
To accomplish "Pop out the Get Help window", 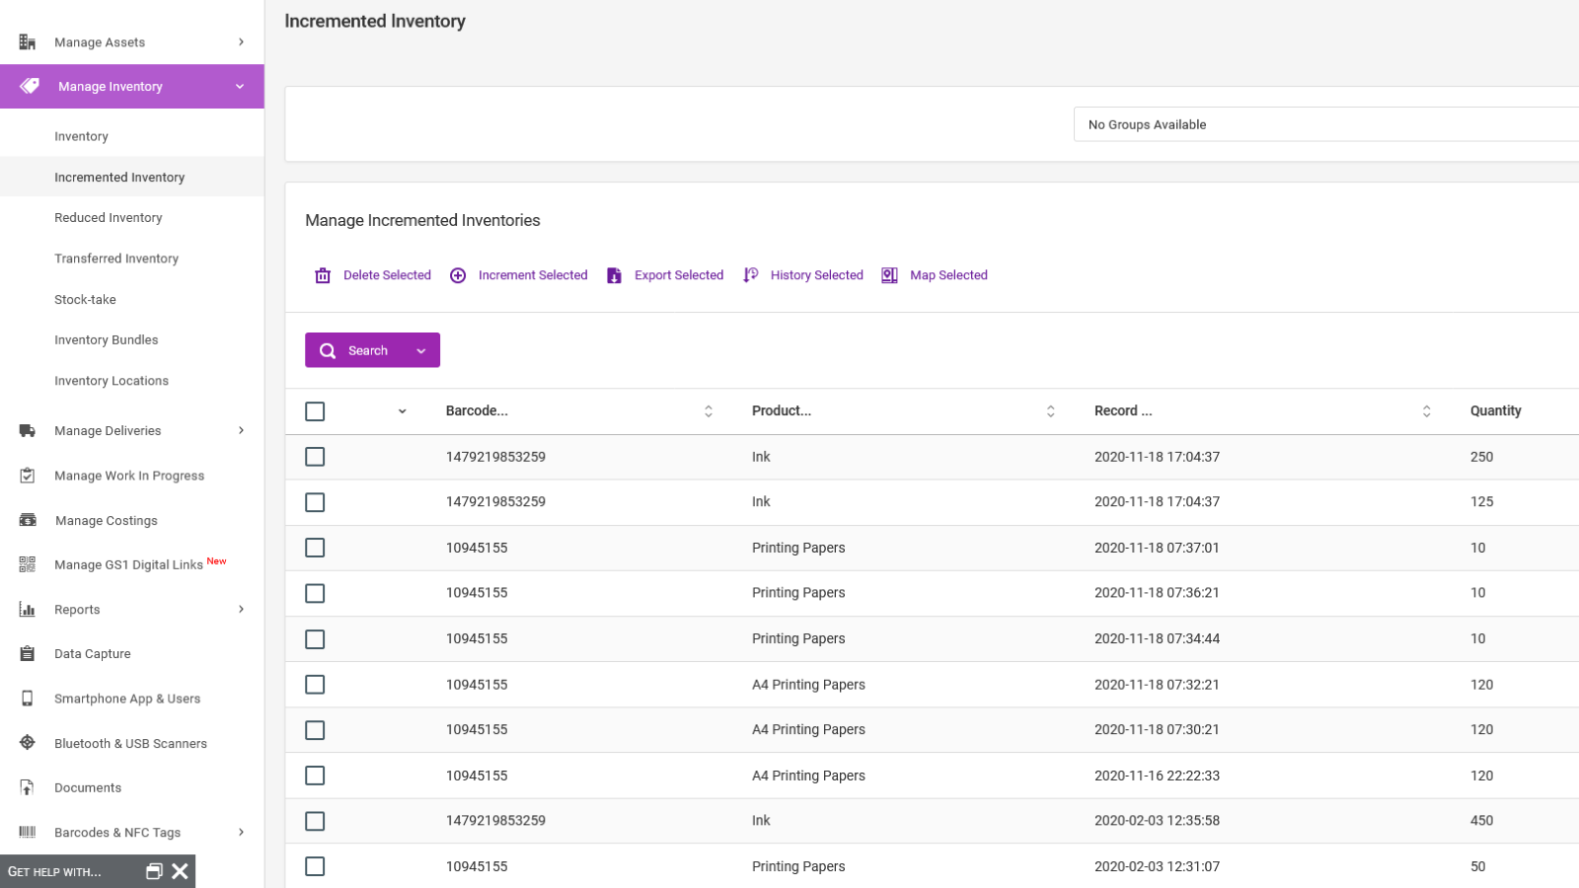I will coord(154,871).
